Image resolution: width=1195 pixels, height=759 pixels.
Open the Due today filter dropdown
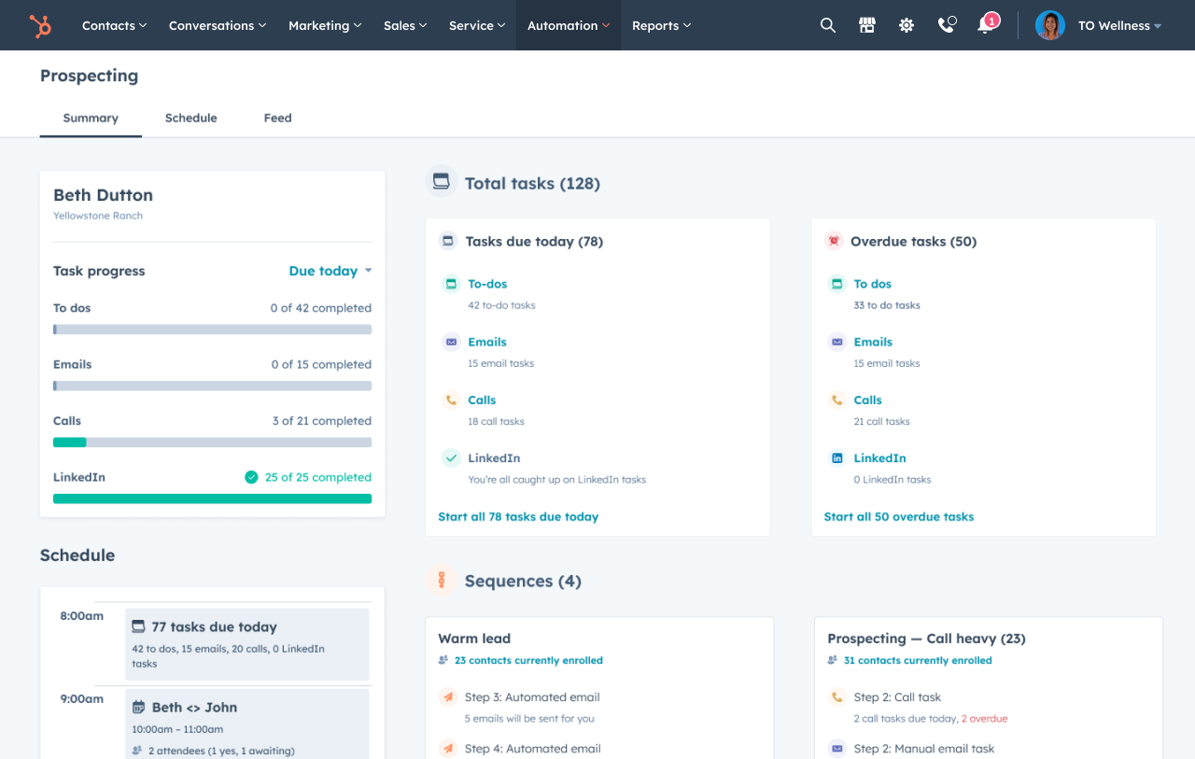tap(330, 271)
